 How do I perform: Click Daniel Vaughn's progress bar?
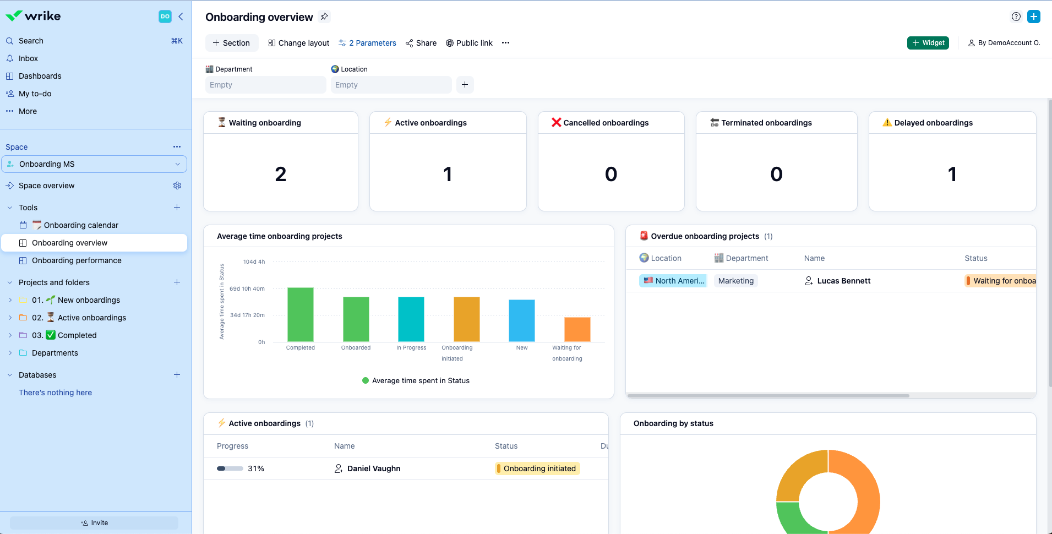[230, 468]
